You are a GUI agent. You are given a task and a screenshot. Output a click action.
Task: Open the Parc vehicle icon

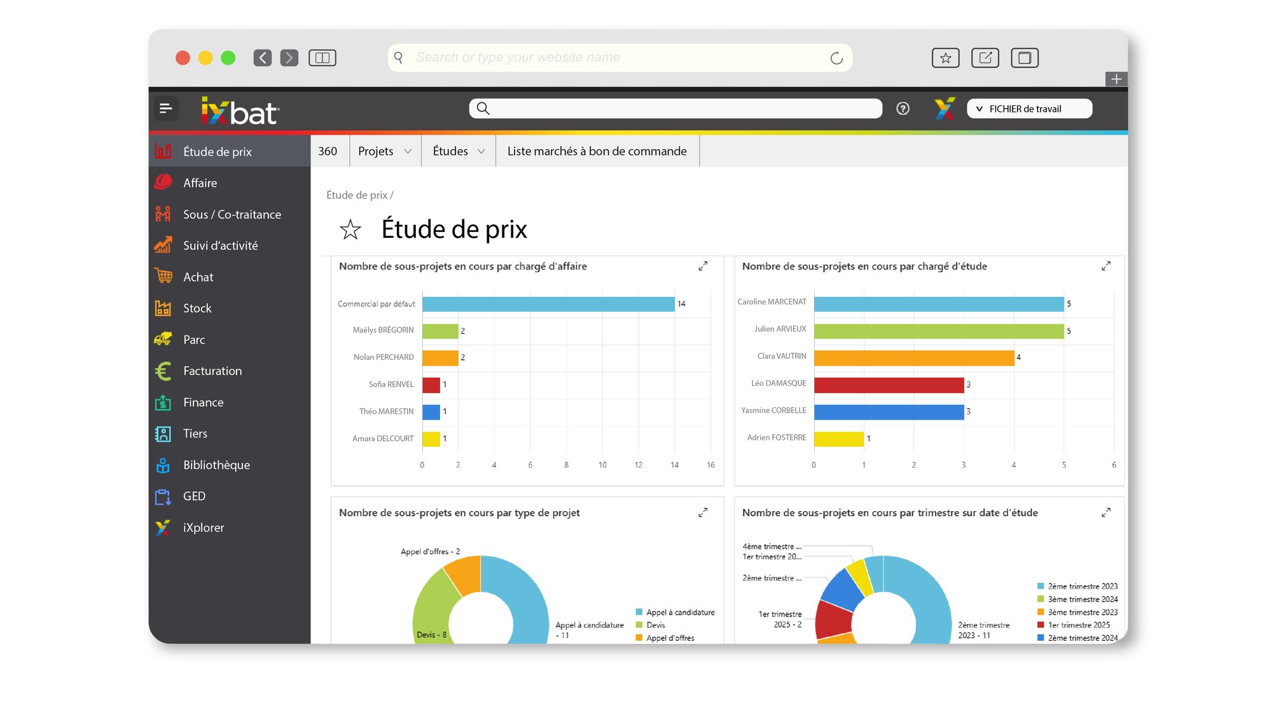click(x=163, y=339)
